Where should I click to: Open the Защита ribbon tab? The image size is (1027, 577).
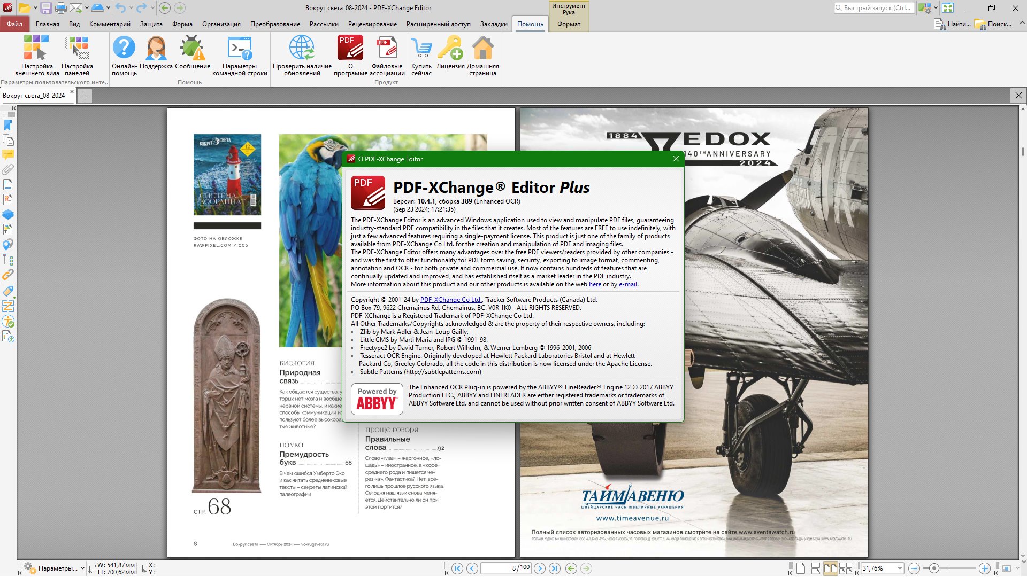[x=151, y=24]
